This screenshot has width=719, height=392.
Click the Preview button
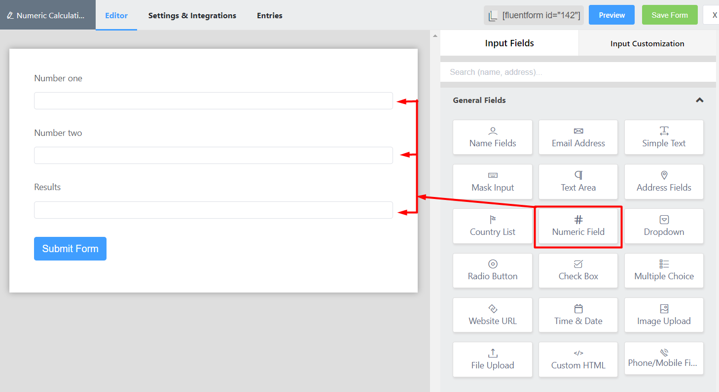click(x=611, y=15)
